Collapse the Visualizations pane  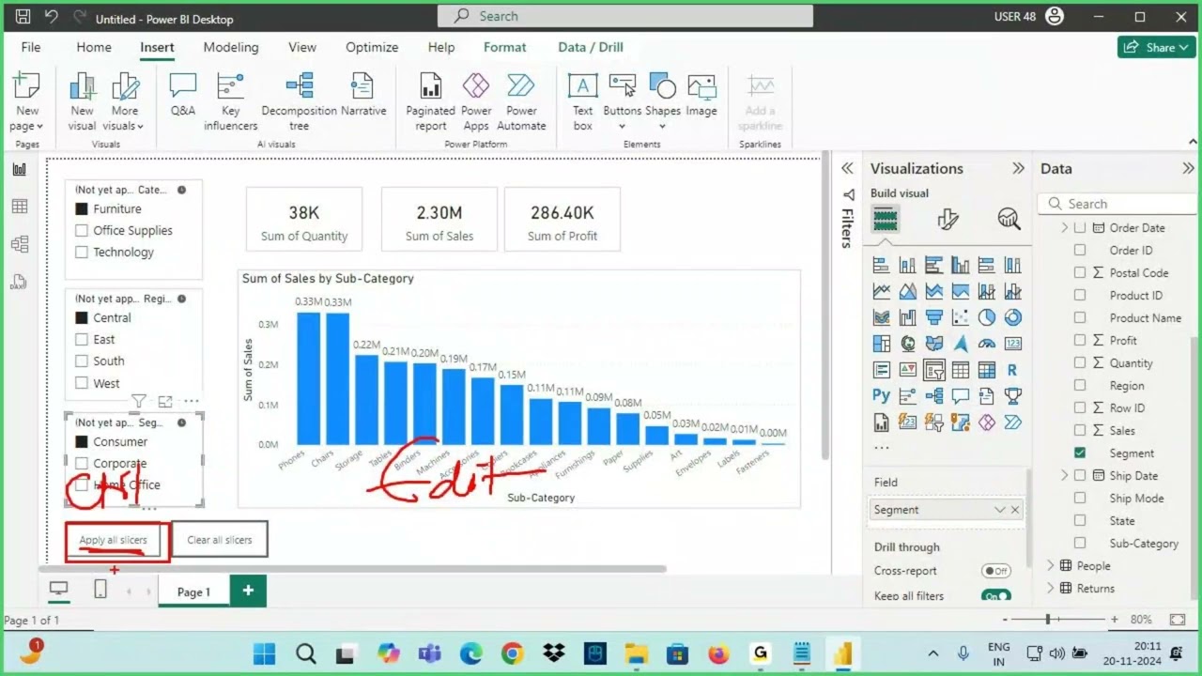click(x=1018, y=169)
